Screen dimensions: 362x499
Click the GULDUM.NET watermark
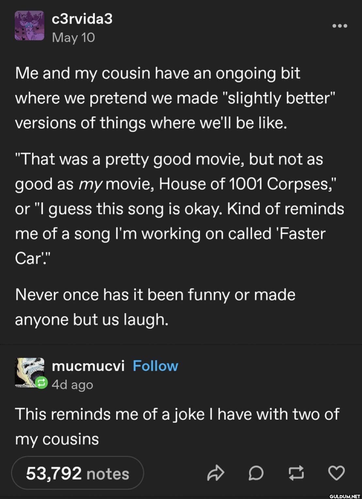tap(344, 496)
